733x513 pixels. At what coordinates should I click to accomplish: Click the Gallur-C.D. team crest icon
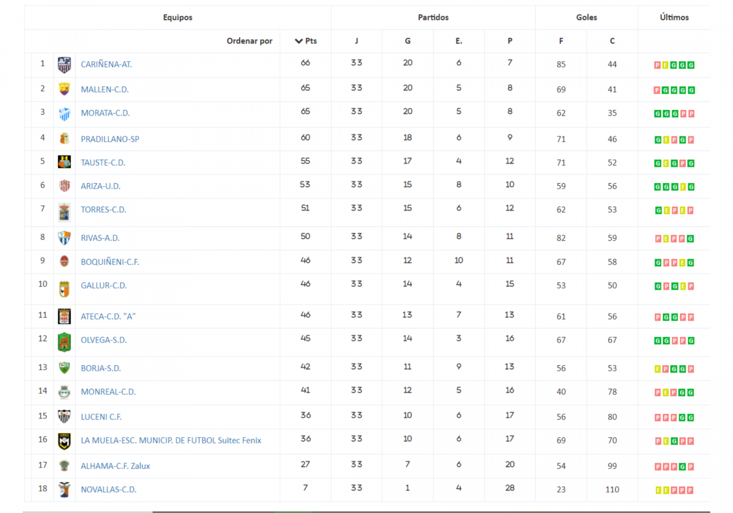[64, 288]
